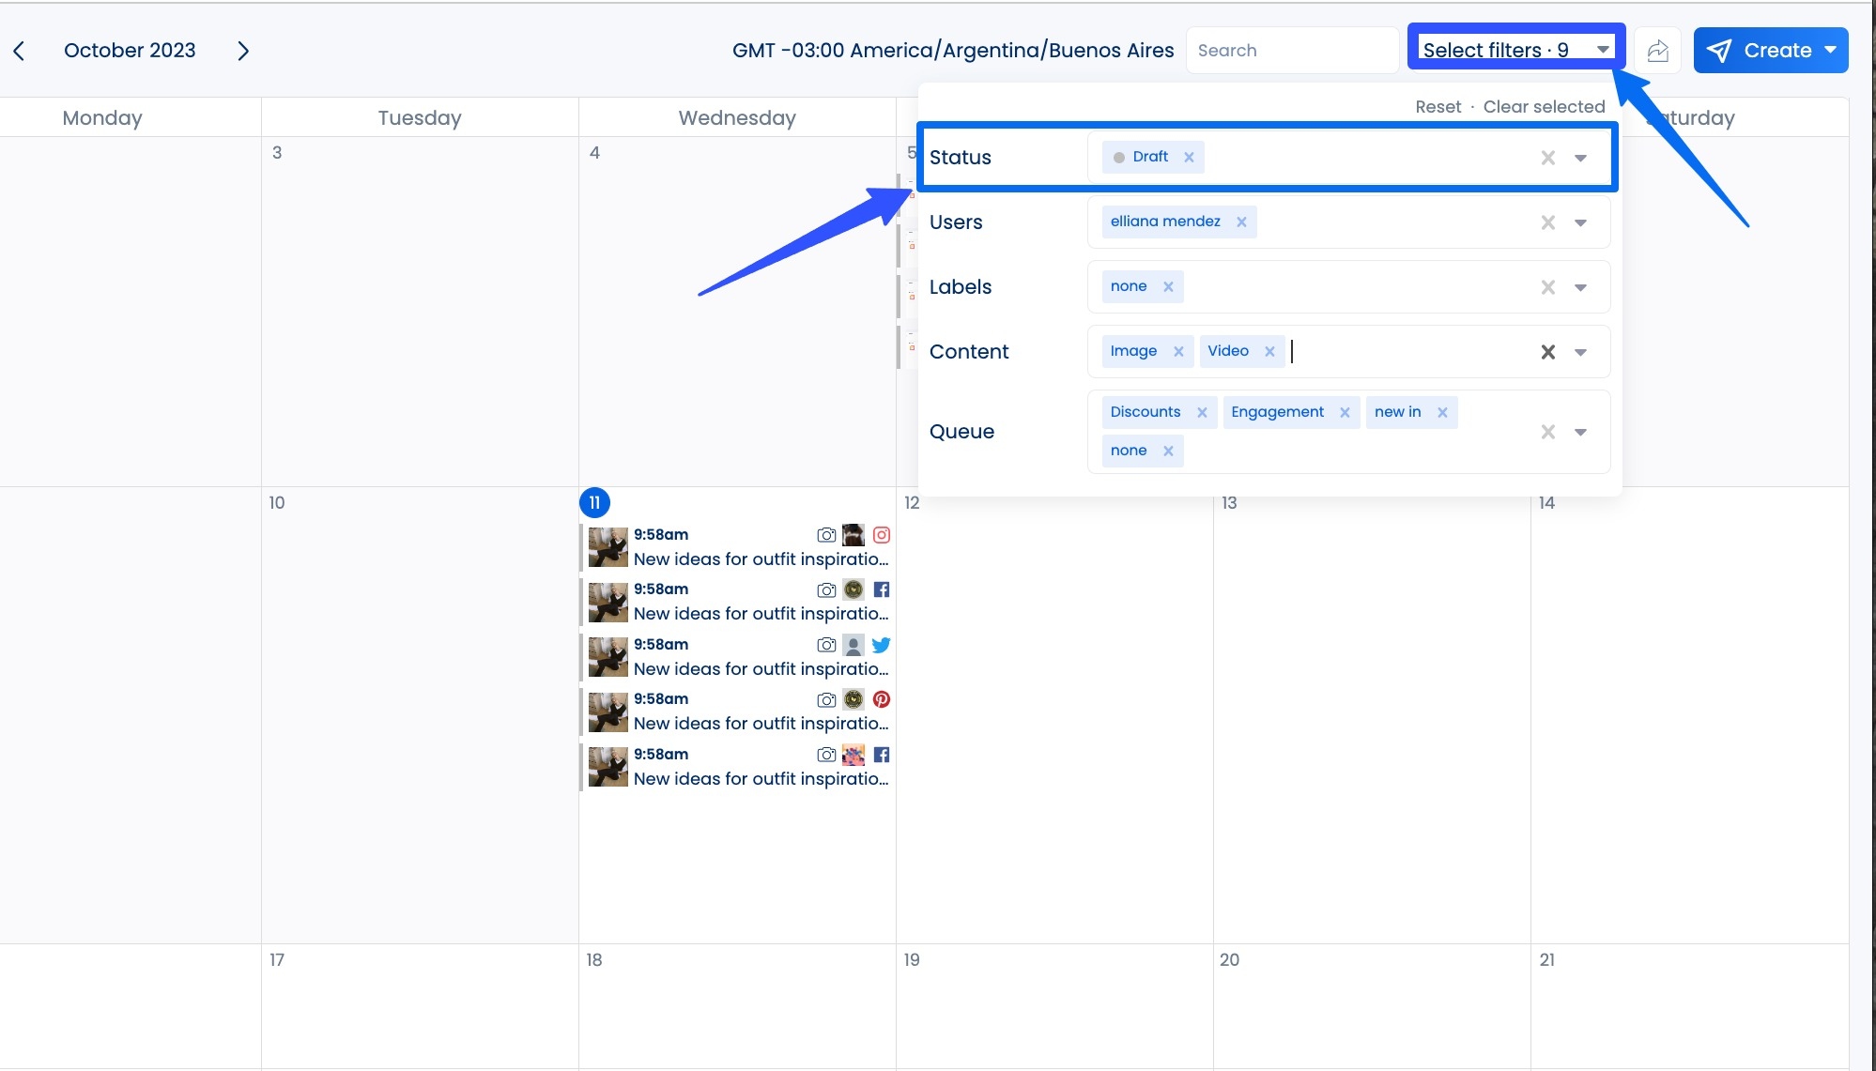This screenshot has width=1876, height=1071.
Task: Expand the Status filter dropdown
Action: pyautogui.click(x=1581, y=157)
